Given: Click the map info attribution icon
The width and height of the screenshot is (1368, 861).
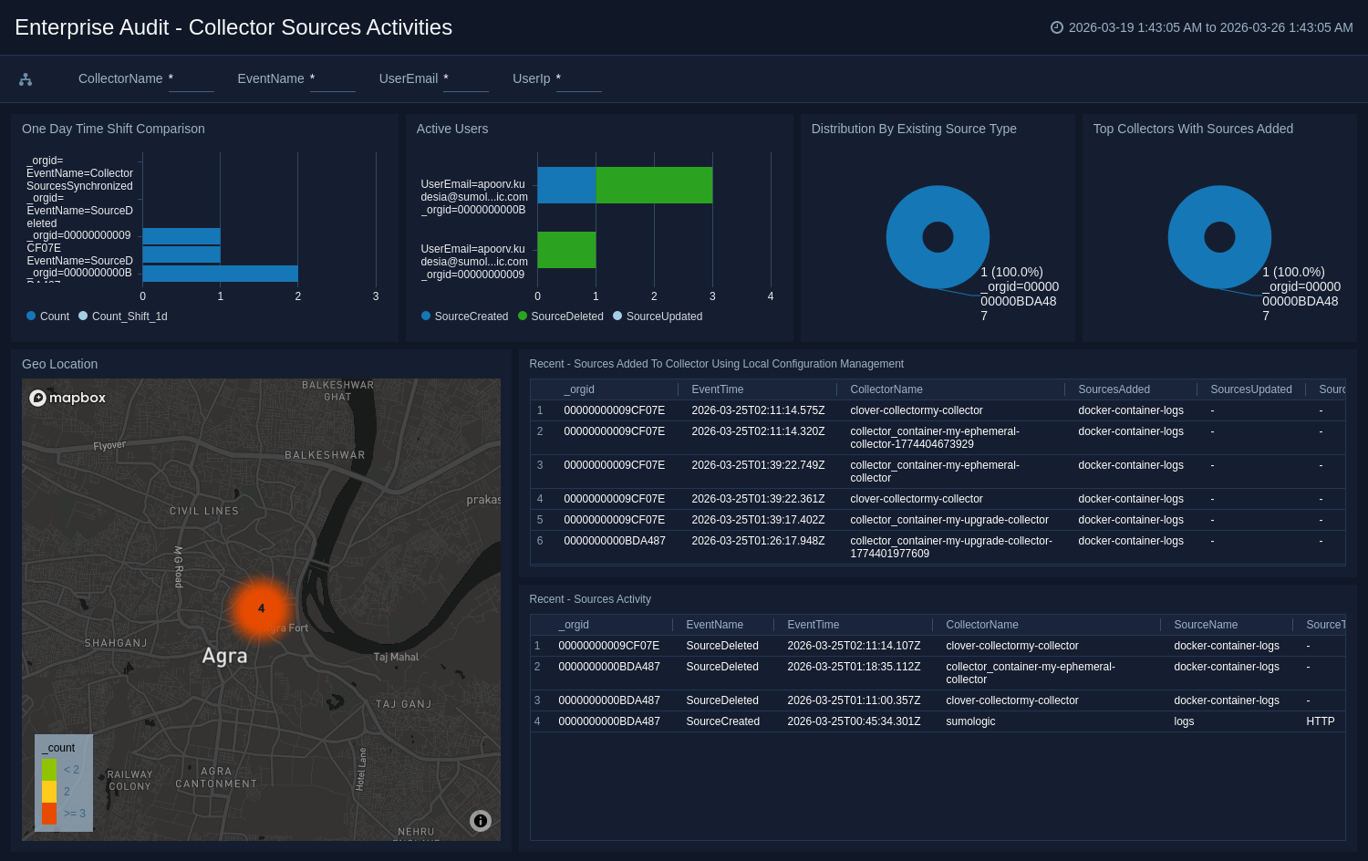Looking at the screenshot, I should coord(481,821).
